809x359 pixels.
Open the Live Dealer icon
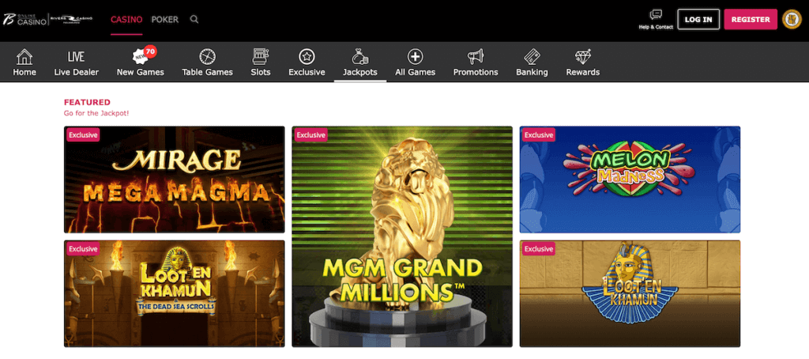pyautogui.click(x=76, y=57)
